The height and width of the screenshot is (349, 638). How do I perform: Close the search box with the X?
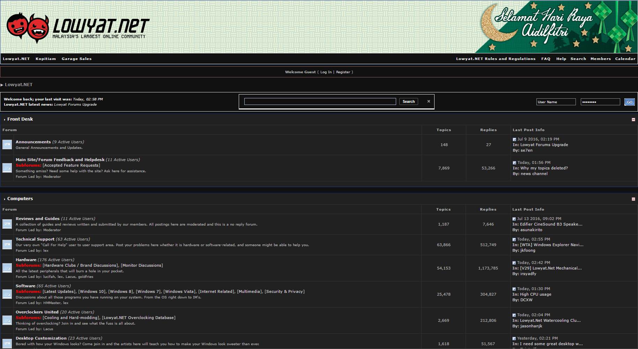coord(429,101)
